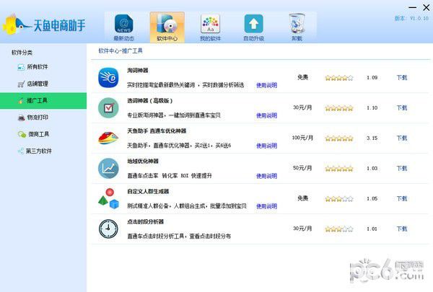
Task: Click the 地域优化神器 title
Action: (143, 162)
